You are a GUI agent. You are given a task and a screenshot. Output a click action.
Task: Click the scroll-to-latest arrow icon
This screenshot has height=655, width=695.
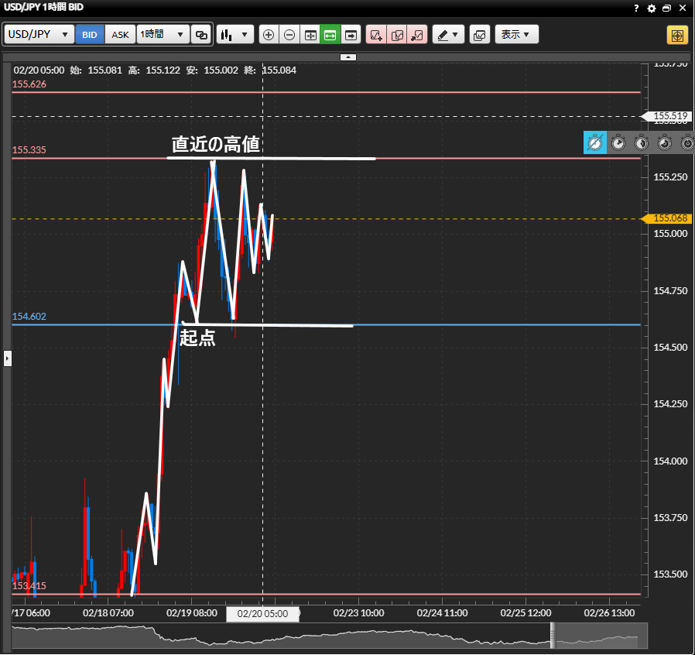click(x=351, y=35)
